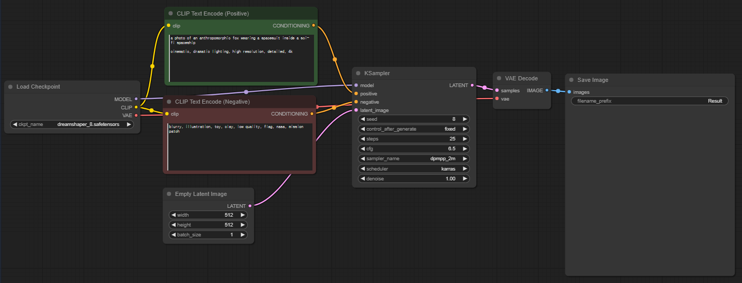This screenshot has height=283, width=742.
Task: Decrease steps using the left arrow
Action: pyautogui.click(x=363, y=139)
